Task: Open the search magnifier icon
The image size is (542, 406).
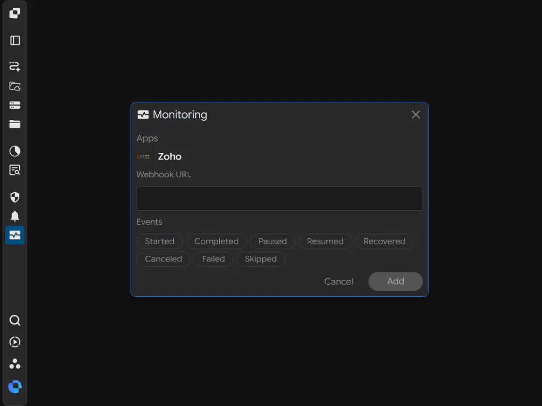Action: click(x=15, y=320)
